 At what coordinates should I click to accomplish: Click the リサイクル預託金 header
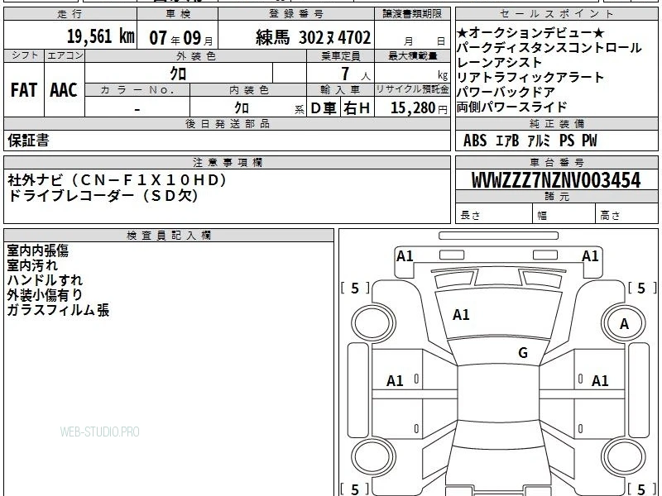click(x=412, y=89)
